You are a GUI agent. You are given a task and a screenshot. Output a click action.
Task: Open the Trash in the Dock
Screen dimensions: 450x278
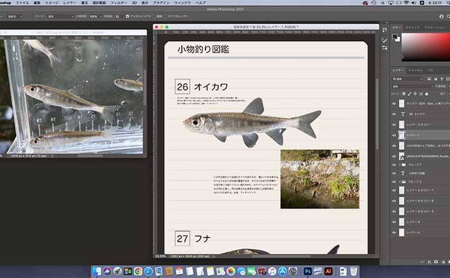coord(353,271)
